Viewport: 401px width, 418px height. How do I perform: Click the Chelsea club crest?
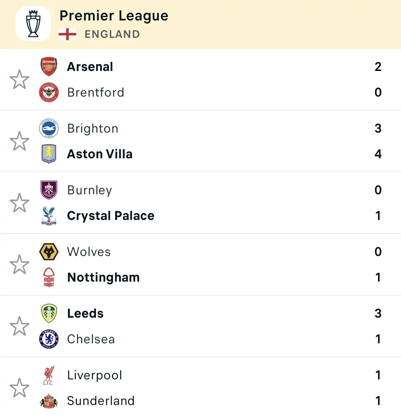coord(49,339)
